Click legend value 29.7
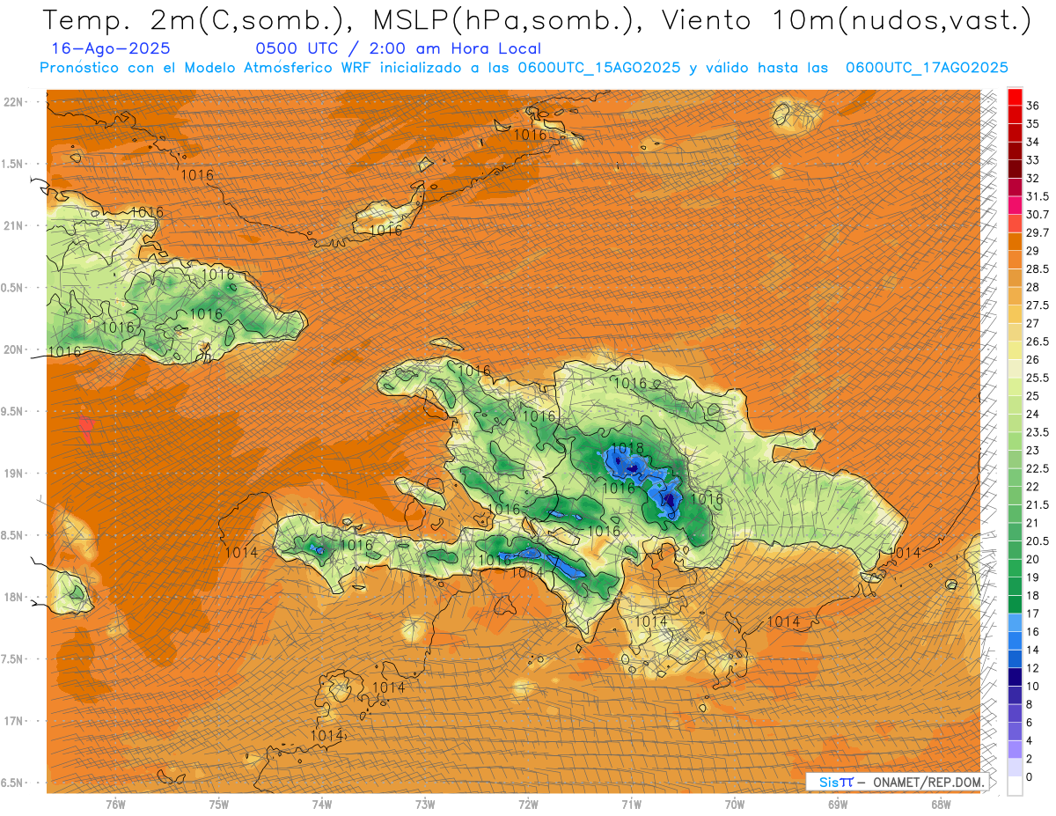The image size is (1056, 816). point(1038,232)
